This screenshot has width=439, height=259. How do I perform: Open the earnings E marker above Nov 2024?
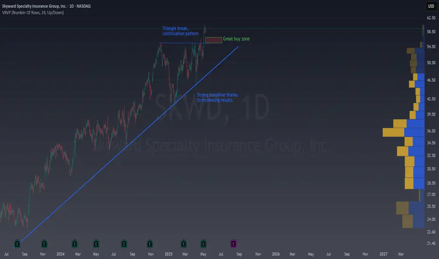pos(150,243)
